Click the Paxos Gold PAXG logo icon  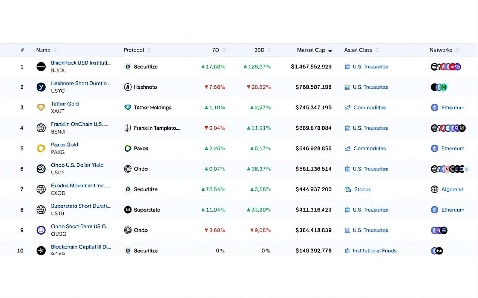(41, 148)
